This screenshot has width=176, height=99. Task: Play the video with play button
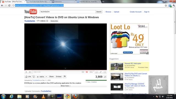tap(26, 72)
